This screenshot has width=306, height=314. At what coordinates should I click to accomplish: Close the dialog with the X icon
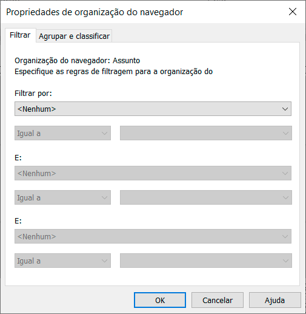click(x=293, y=12)
